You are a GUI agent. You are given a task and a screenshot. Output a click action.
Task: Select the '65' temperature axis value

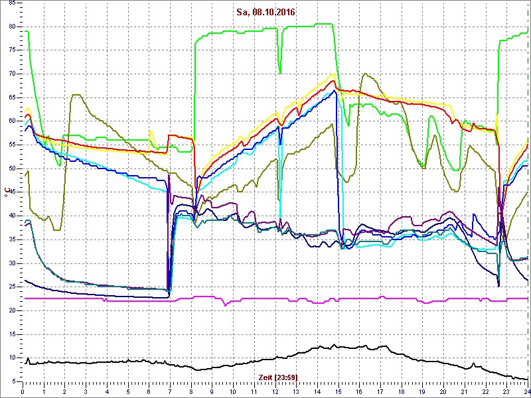point(12,98)
